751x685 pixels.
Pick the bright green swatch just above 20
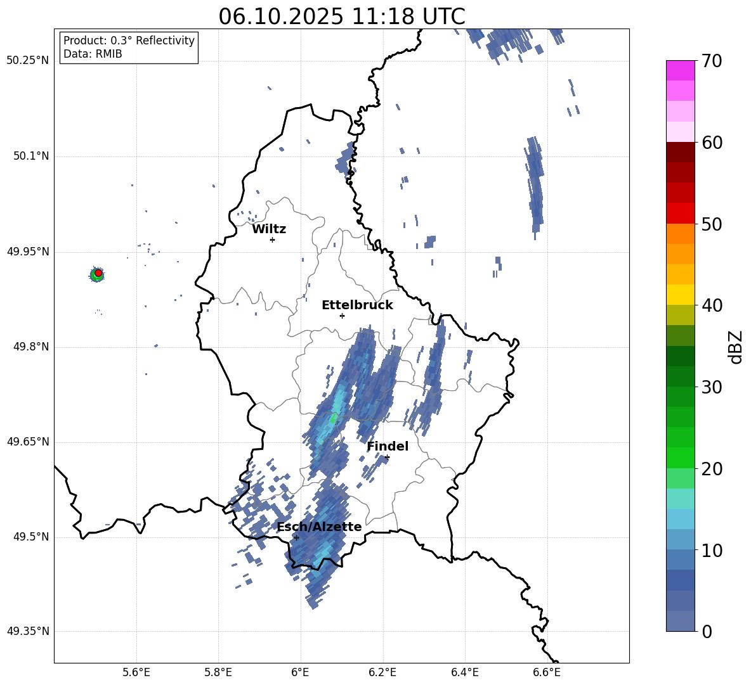click(x=680, y=458)
